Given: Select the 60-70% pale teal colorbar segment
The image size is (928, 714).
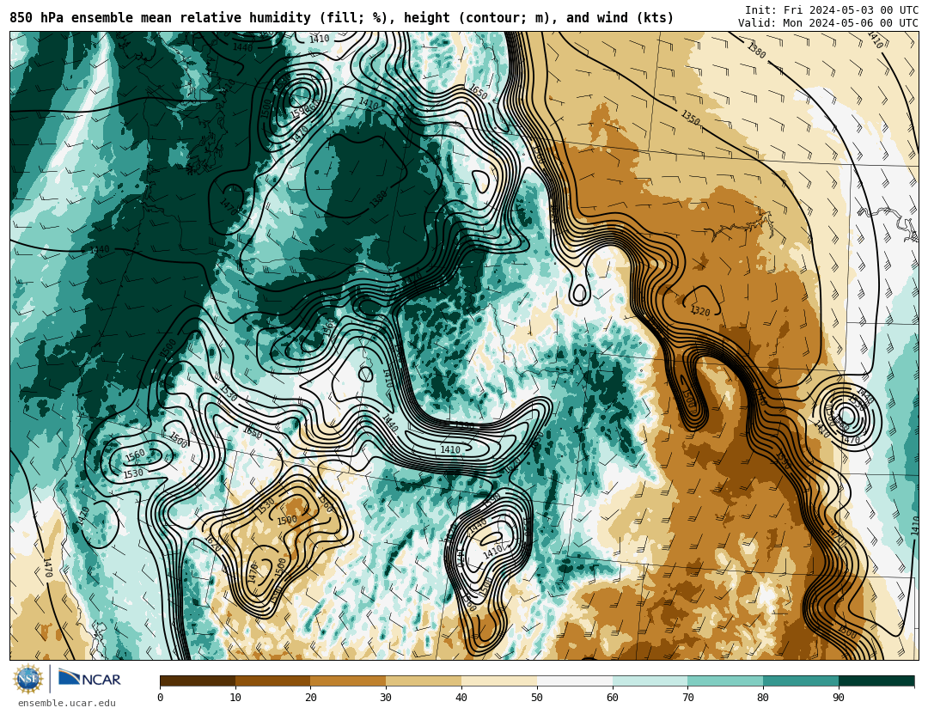Looking at the screenshot, I should point(650,680).
